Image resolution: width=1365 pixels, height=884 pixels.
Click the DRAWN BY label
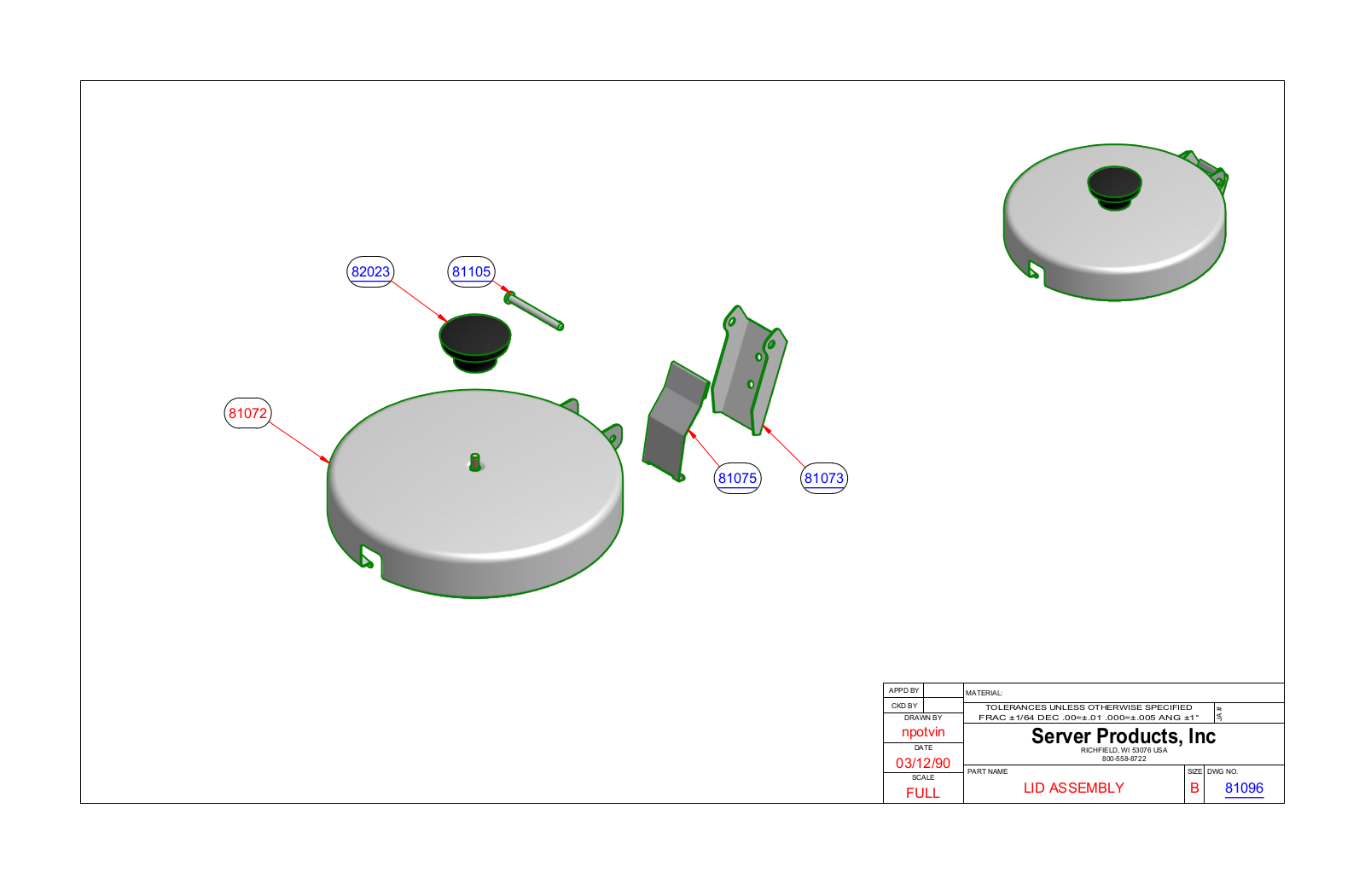tap(923, 718)
